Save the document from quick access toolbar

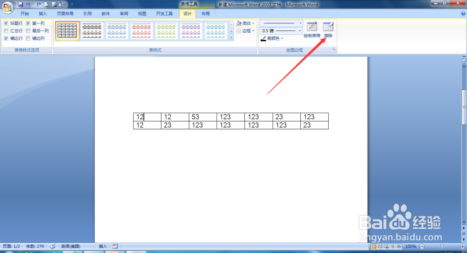(20, 5)
